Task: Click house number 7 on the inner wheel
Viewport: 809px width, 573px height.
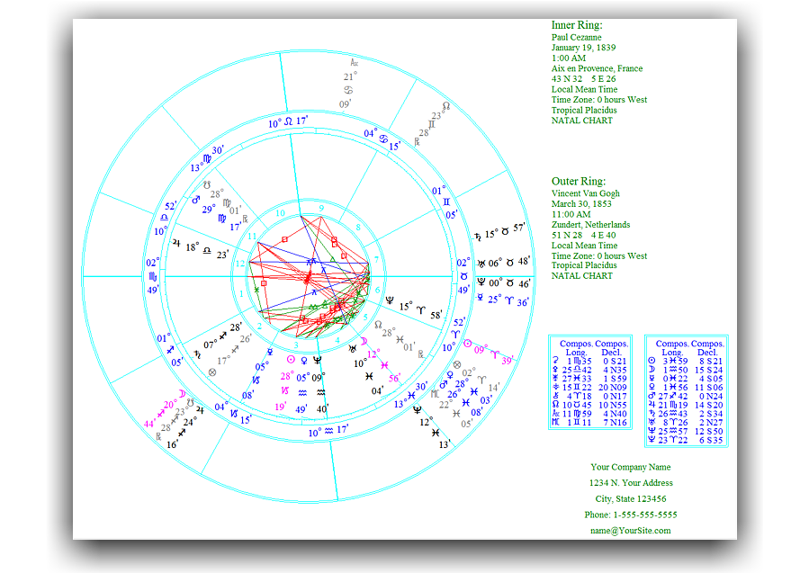Action: 377,259
